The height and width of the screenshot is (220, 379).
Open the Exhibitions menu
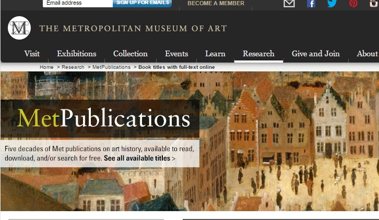click(x=77, y=54)
